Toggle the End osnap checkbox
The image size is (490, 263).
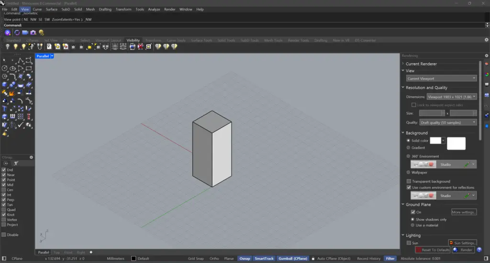pyautogui.click(x=4, y=170)
